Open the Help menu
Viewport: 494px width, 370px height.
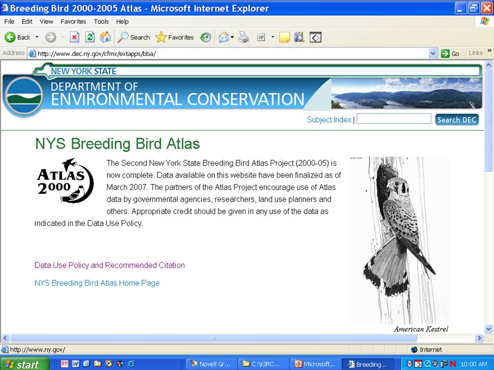pos(122,22)
